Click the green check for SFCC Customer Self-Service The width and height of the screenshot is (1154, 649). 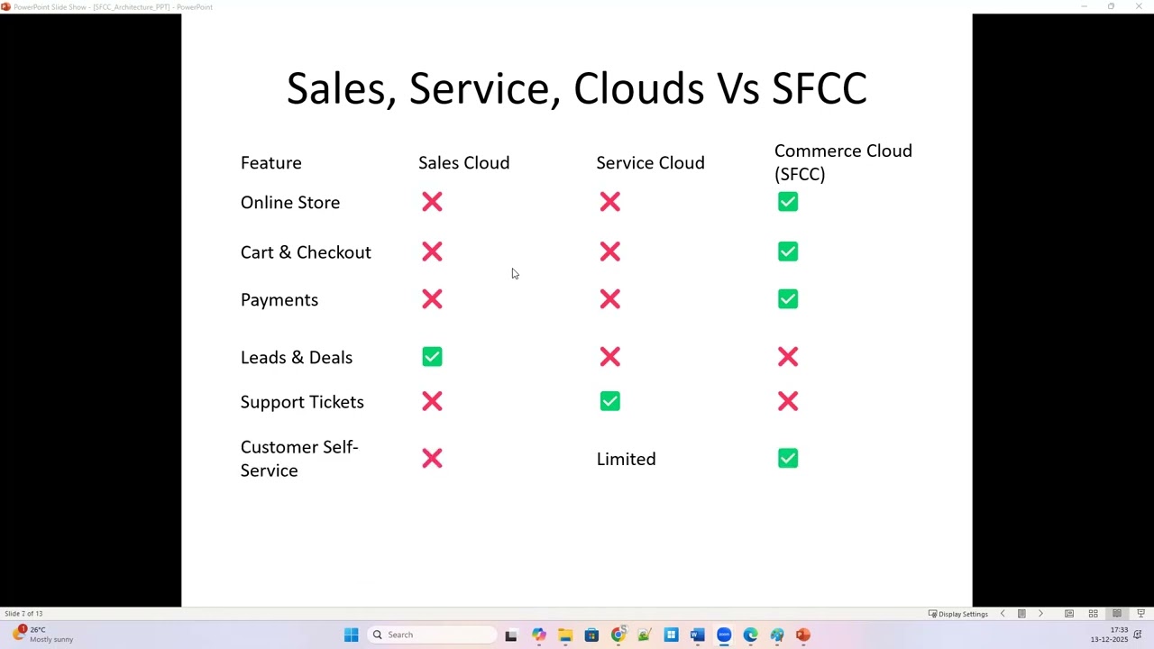[788, 459]
